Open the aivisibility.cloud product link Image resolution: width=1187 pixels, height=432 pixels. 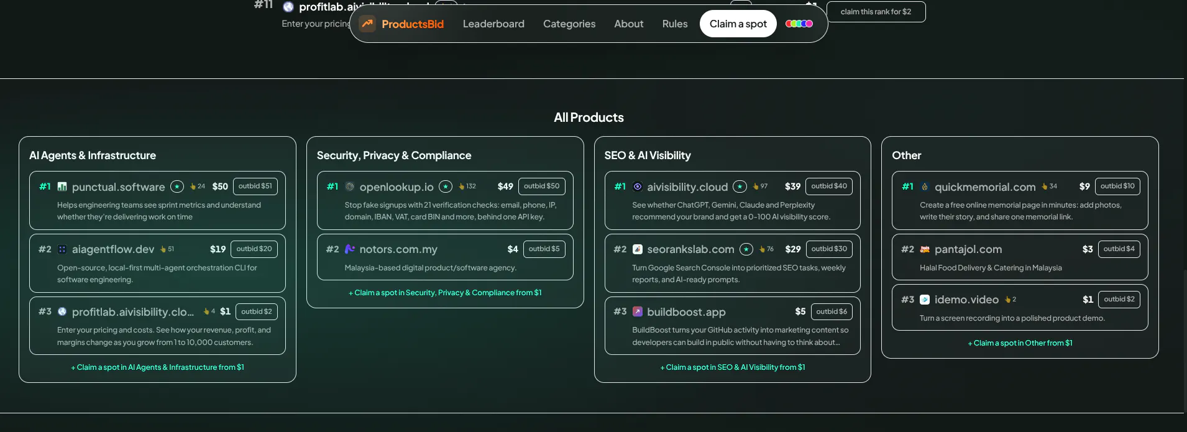(x=687, y=187)
